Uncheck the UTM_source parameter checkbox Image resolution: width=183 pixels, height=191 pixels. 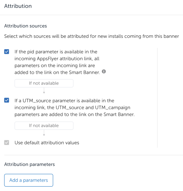tap(7, 100)
